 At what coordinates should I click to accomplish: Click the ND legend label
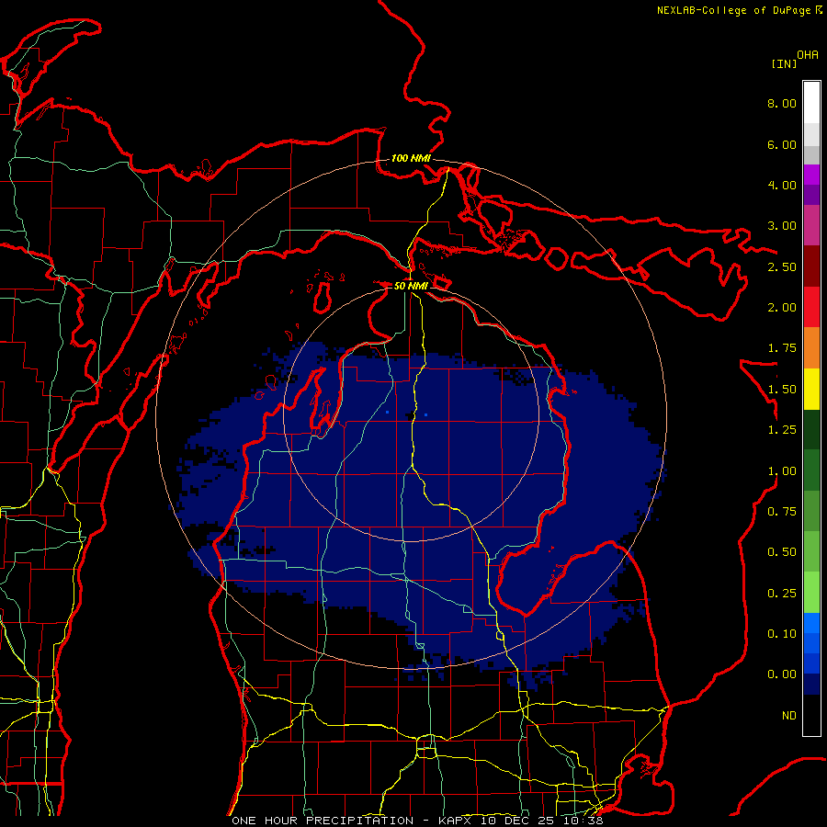click(789, 716)
